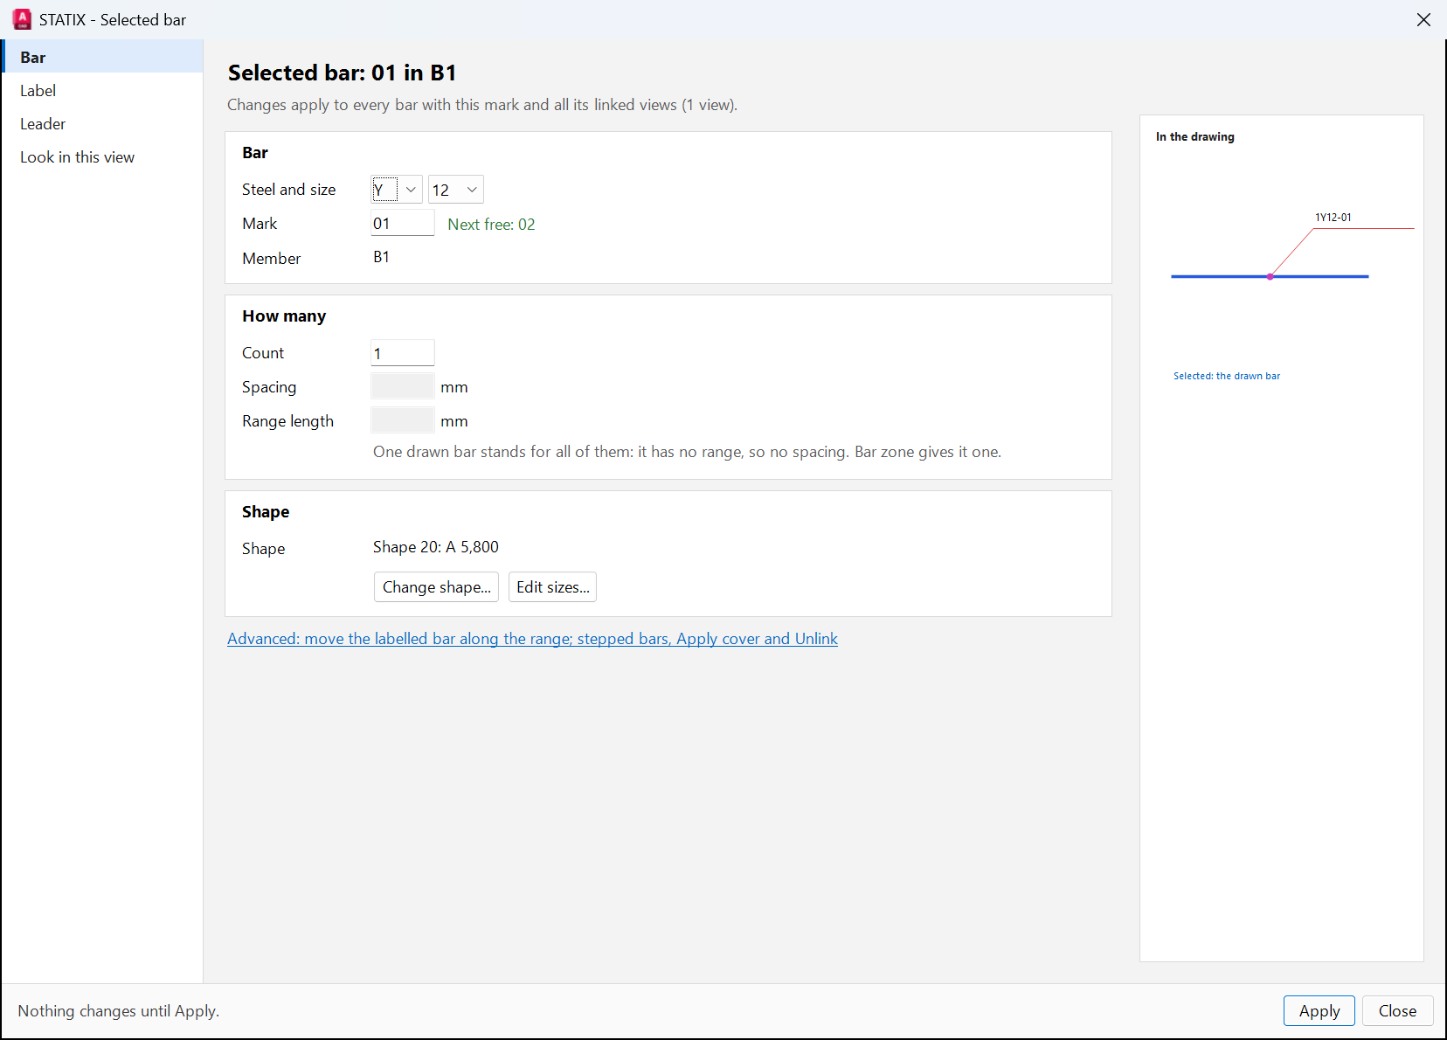Open the Advanced options link
1447x1040 pixels.
pos(532,639)
